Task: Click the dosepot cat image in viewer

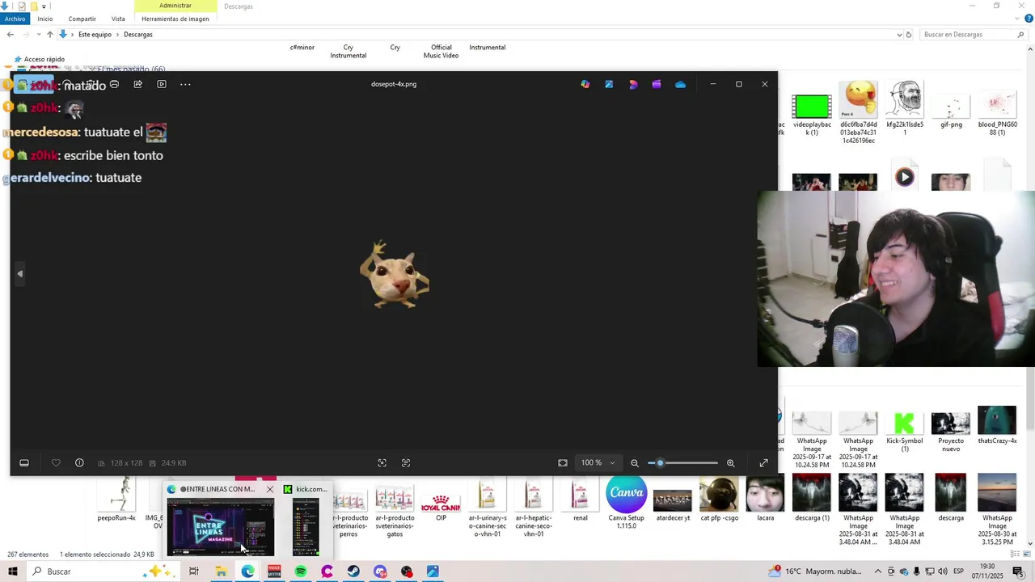Action: tap(395, 275)
